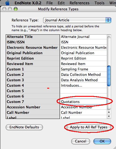Viewport: 116px width, 149px height.
Task: Open the References menu
Action: coord(80,3)
